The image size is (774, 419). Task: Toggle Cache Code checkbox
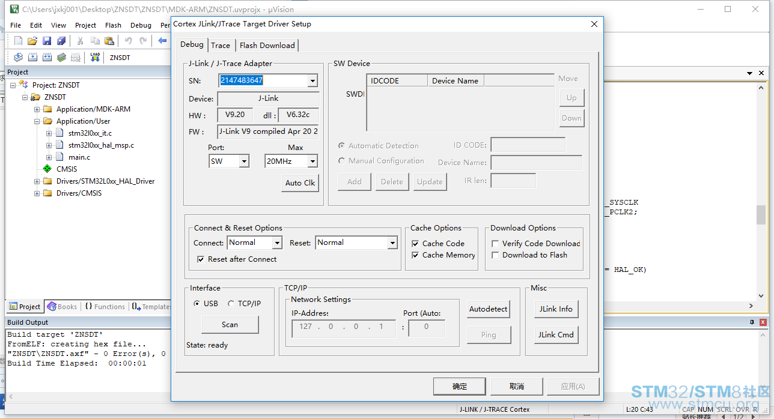(x=415, y=244)
